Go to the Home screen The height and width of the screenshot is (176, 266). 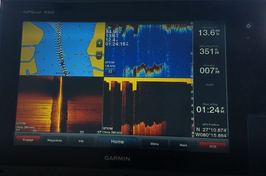click(117, 141)
